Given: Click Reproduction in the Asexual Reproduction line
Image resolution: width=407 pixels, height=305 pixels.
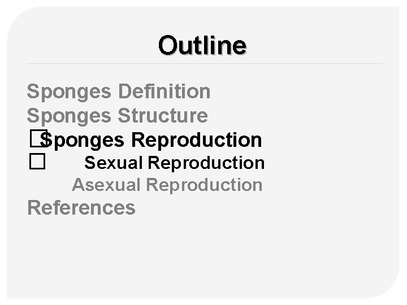Looking at the screenshot, I should pyautogui.click(x=205, y=185).
